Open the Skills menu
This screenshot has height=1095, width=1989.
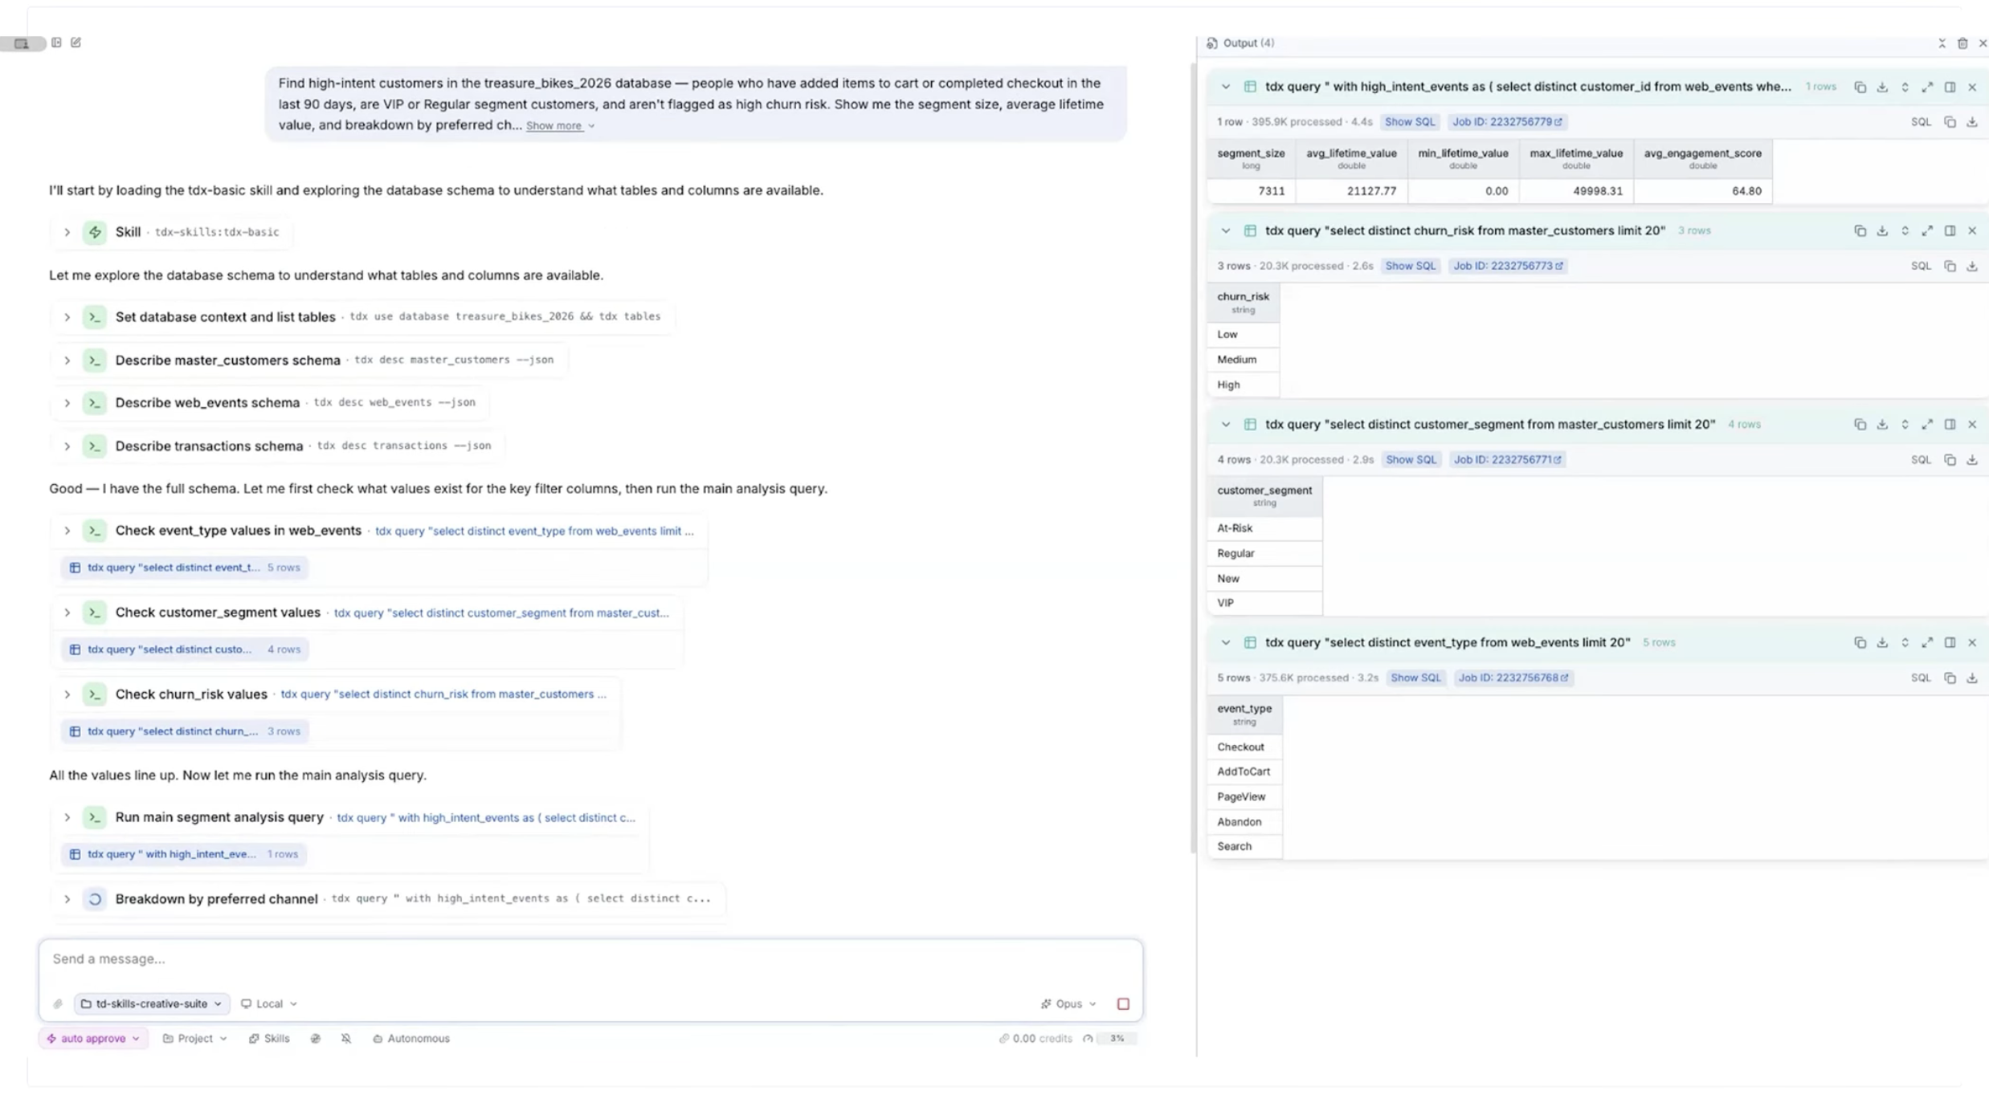(269, 1038)
